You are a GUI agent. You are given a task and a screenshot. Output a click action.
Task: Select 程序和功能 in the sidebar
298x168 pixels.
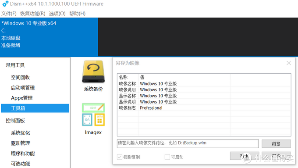pyautogui.click(x=23, y=154)
